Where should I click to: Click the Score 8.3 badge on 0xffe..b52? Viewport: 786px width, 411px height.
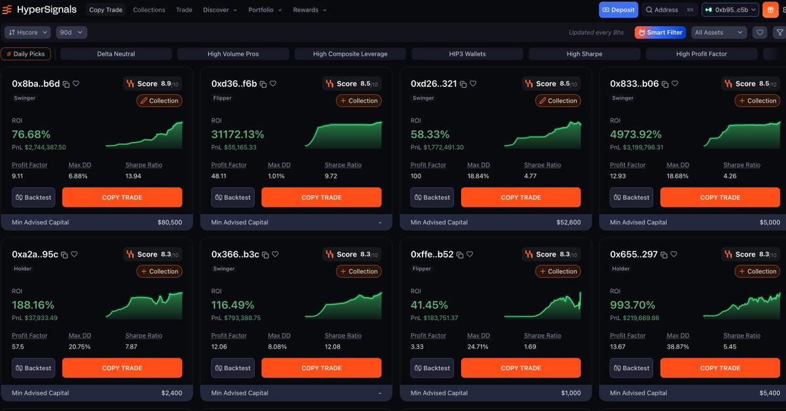coord(552,255)
